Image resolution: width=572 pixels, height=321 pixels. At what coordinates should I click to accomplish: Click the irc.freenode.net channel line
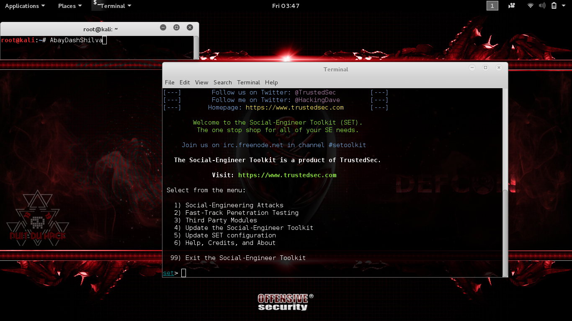(x=274, y=145)
